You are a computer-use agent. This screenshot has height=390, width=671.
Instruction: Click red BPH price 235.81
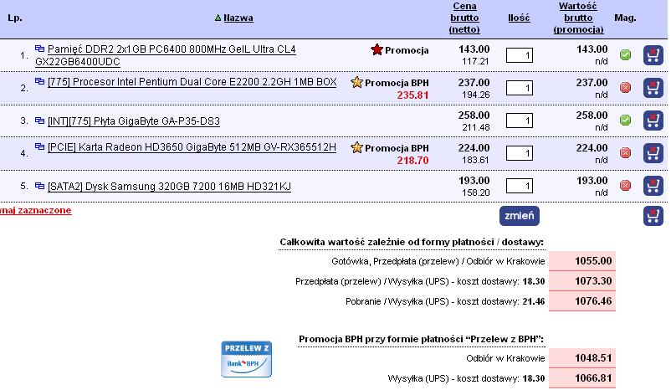tap(412, 95)
